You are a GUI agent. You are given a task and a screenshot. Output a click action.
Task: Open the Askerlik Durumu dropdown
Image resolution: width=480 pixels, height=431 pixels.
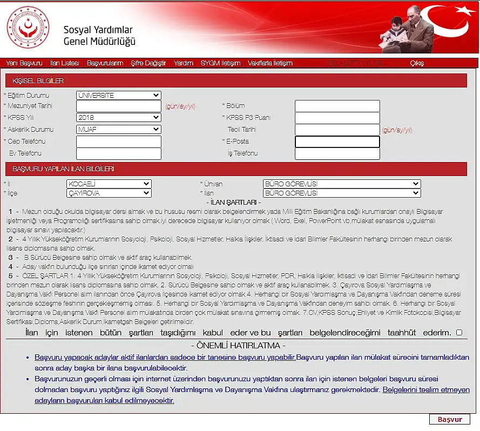tap(118, 129)
